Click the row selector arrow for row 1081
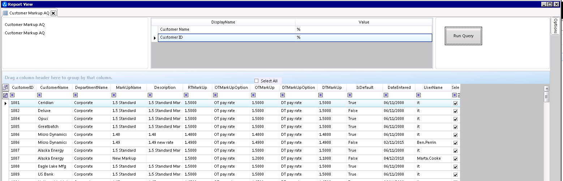The image size is (563, 181). click(5, 103)
